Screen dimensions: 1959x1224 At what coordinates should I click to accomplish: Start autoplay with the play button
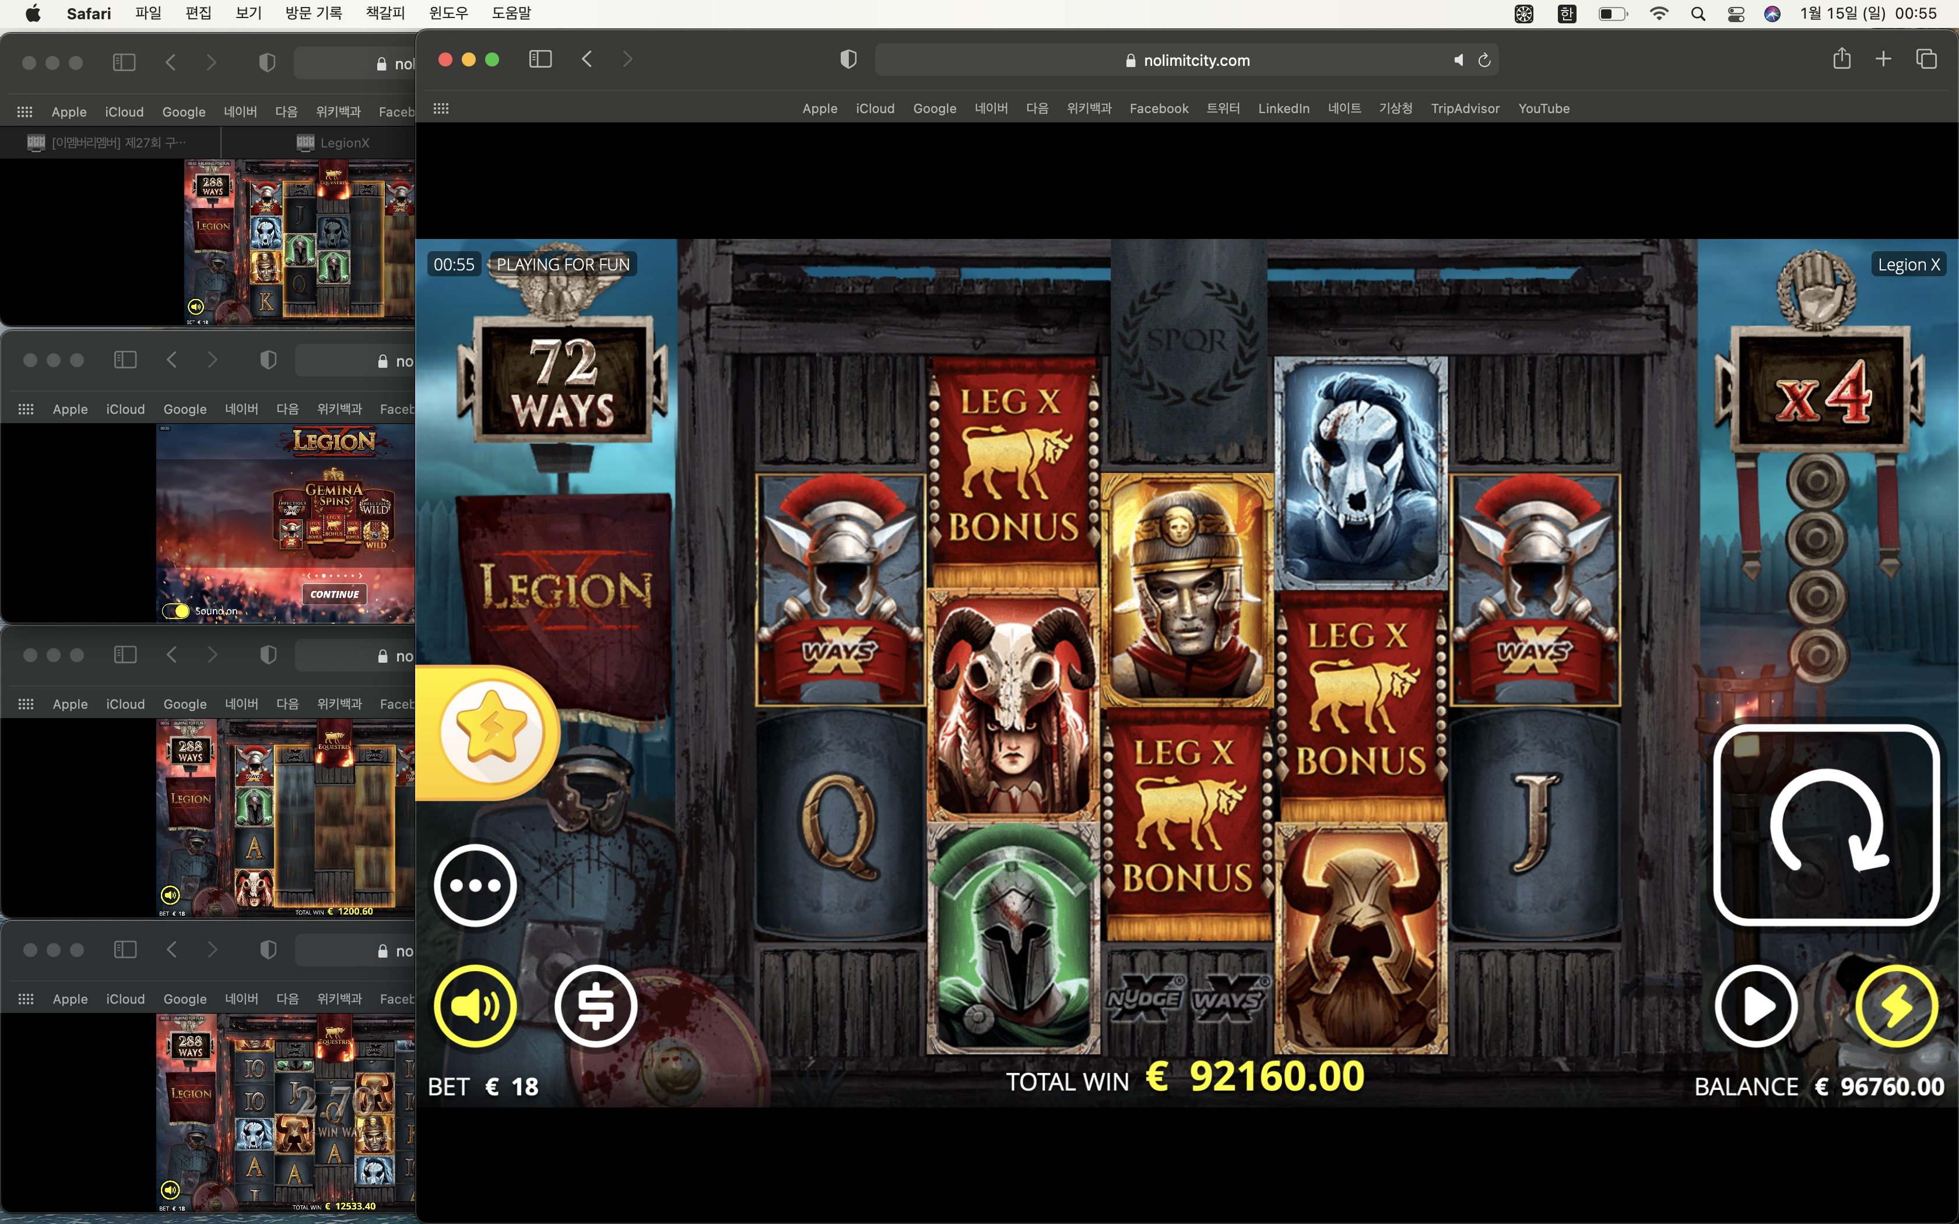tap(1756, 1006)
